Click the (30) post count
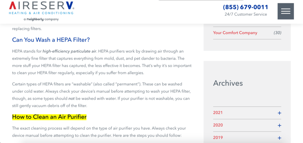Viewport: 303px width, 143px height. tap(277, 33)
